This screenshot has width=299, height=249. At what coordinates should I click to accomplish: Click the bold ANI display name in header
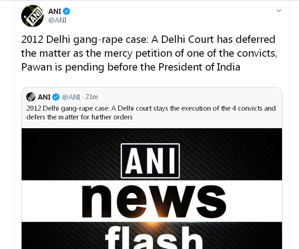pyautogui.click(x=55, y=11)
